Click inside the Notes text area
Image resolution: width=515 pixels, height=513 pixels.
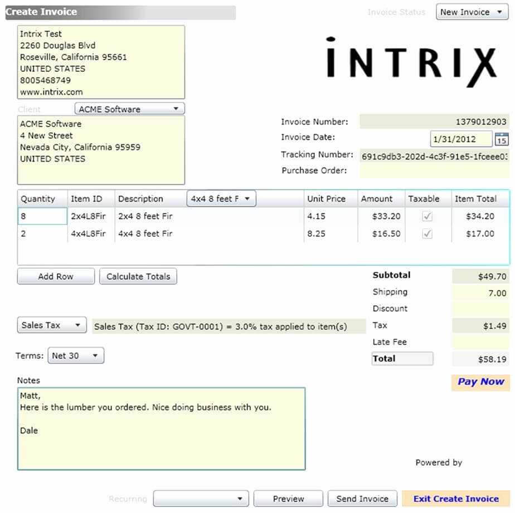point(161,429)
